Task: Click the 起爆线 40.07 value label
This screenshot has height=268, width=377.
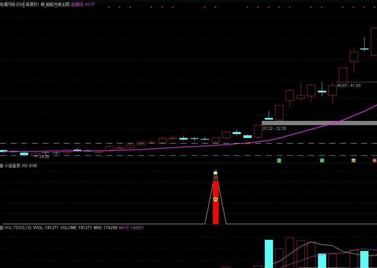Action: coord(83,4)
